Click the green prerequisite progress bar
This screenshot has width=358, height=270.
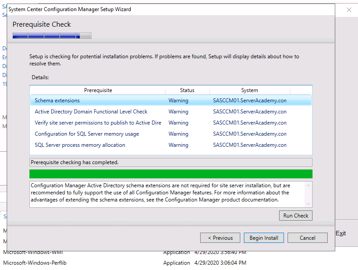(171, 174)
